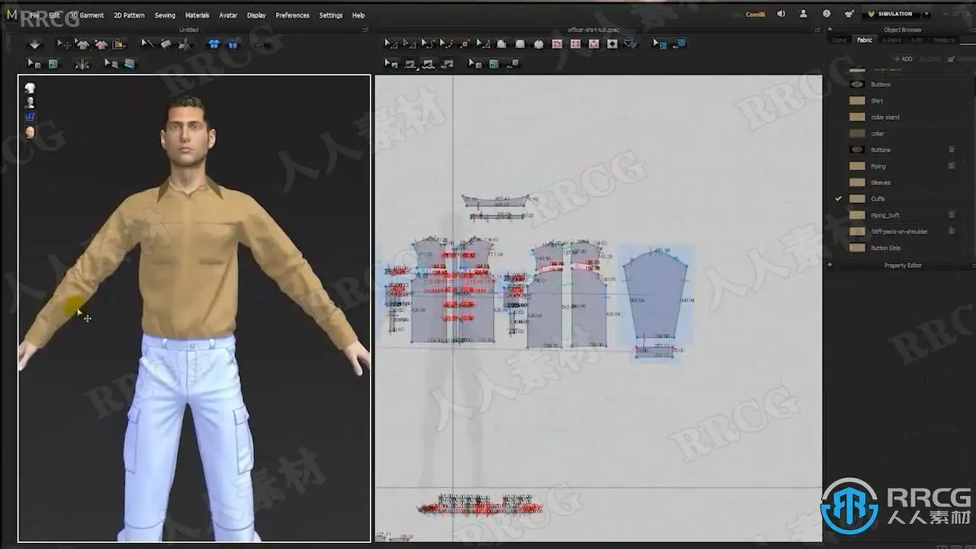Select the Ellipse pattern tool
This screenshot has height=549, width=976.
pos(538,44)
